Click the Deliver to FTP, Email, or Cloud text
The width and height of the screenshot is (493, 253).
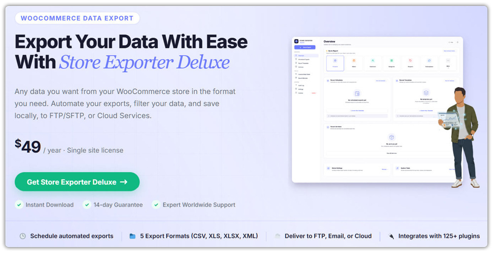pyautogui.click(x=328, y=236)
